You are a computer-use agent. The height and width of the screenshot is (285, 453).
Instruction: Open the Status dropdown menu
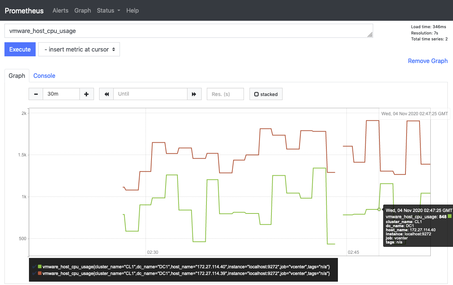[x=108, y=10]
